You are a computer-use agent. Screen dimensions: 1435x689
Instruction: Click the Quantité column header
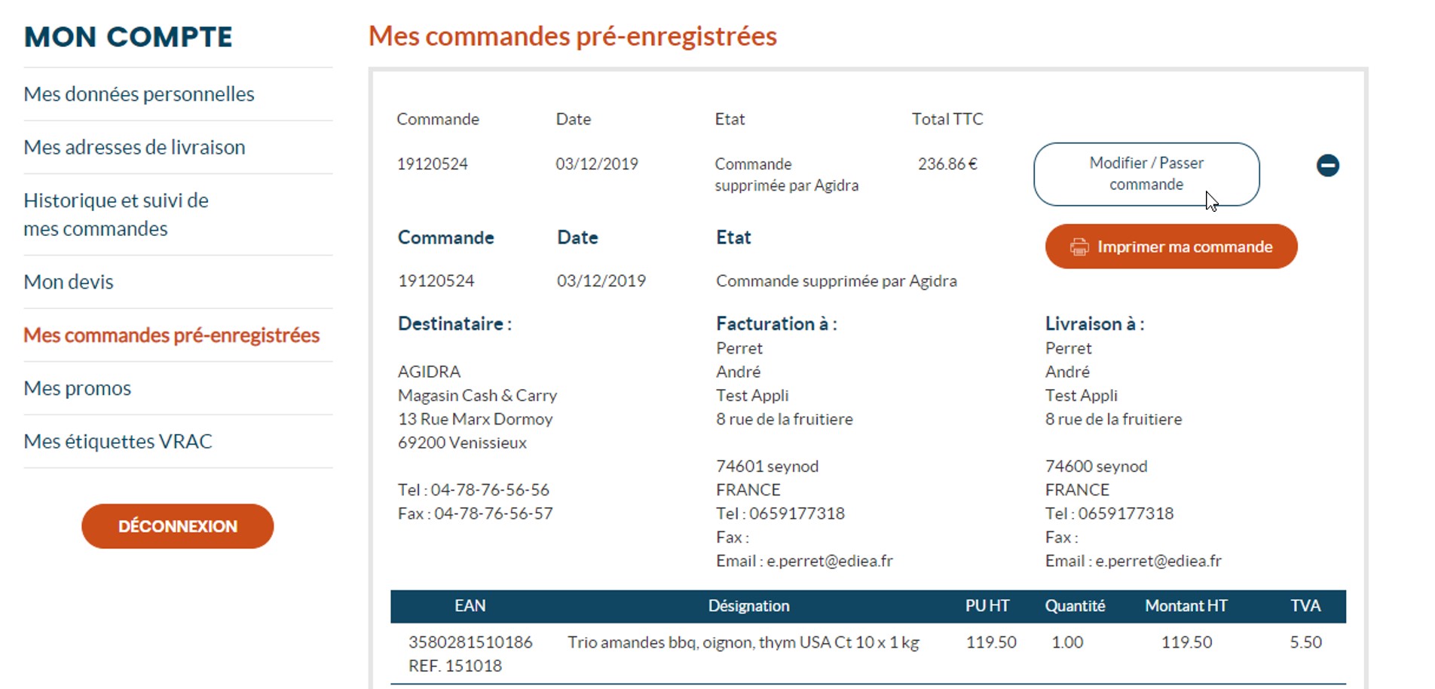tap(1075, 606)
